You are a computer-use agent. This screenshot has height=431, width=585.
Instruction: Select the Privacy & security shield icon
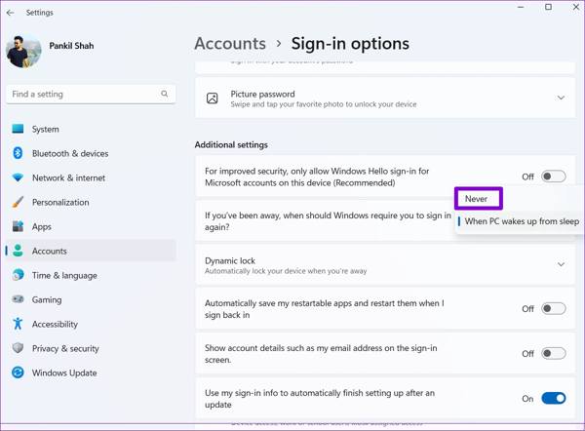18,348
